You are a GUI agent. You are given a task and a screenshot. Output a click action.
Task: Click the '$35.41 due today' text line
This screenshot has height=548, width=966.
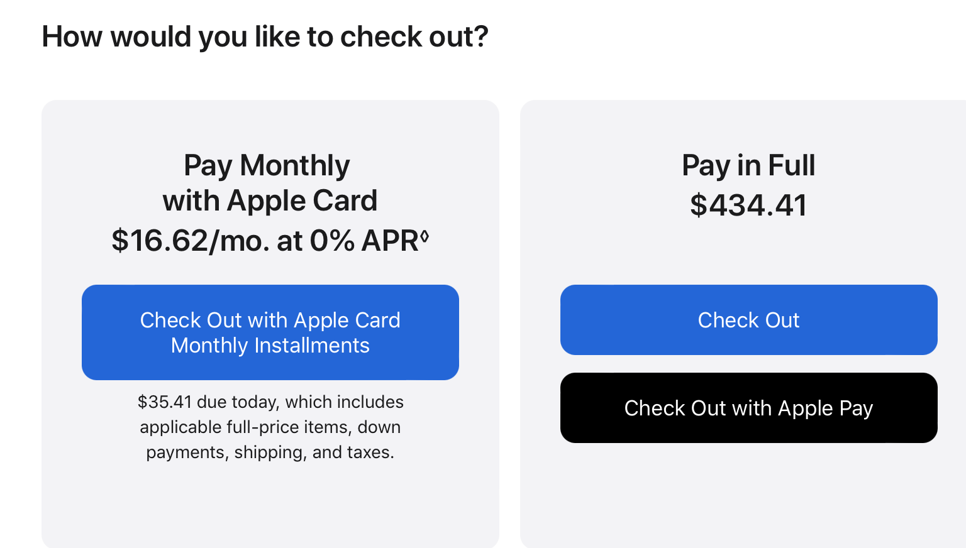pyautogui.click(x=270, y=402)
